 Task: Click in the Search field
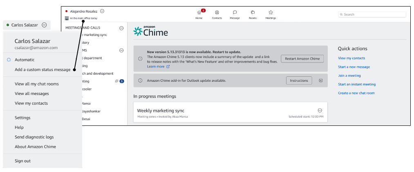click(372, 14)
